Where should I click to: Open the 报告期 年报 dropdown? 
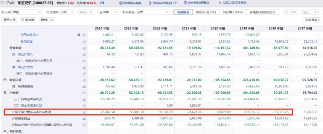pyautogui.click(x=27, y=12)
